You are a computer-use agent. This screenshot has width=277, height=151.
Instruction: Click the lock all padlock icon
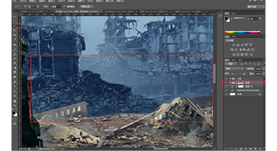click(x=244, y=73)
